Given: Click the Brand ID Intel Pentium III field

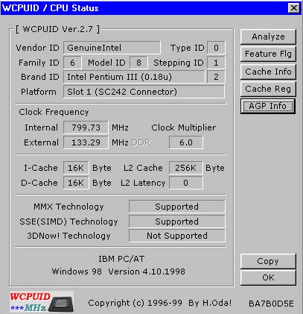Looking at the screenshot, I should click(134, 77).
